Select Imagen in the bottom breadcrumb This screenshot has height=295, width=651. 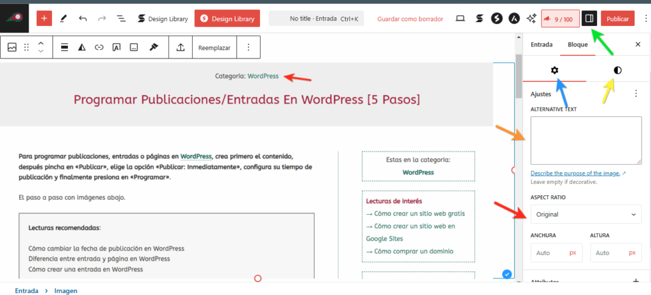pos(65,291)
